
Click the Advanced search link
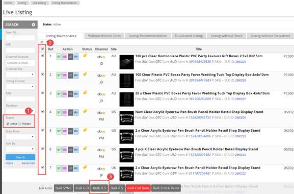click(28, 163)
